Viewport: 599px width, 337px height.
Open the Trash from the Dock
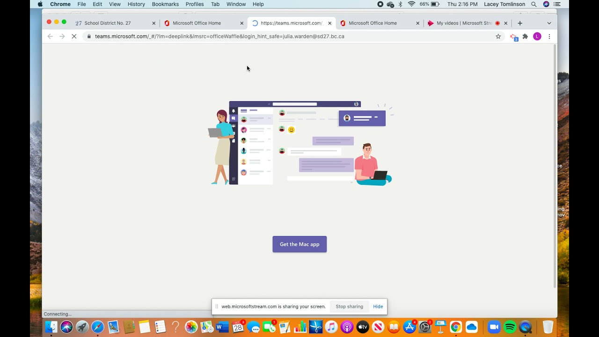tap(548, 327)
